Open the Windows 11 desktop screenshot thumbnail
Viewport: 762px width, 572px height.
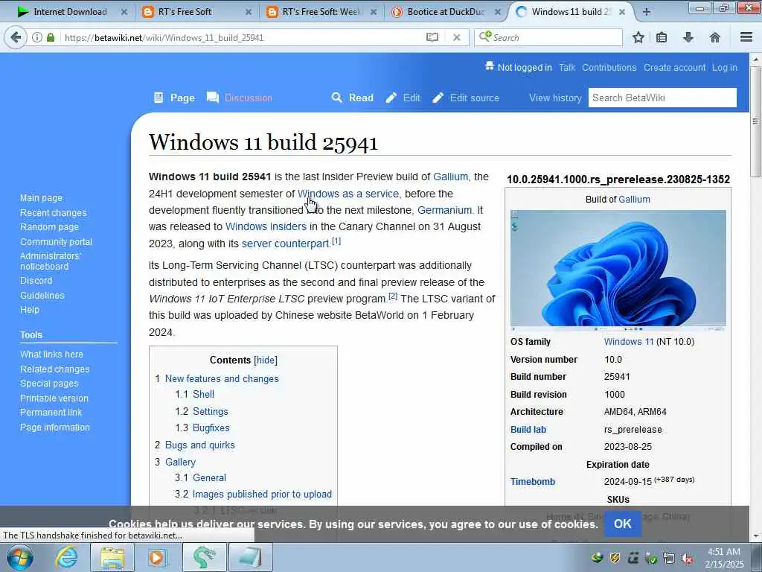(618, 270)
